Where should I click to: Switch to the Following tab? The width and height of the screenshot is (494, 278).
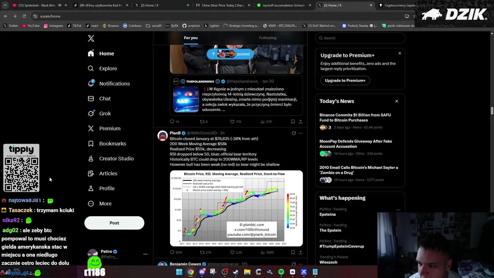(268, 38)
